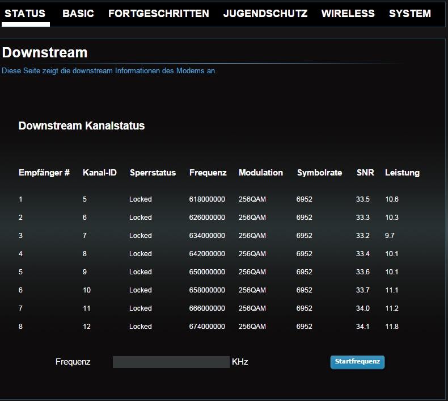The height and width of the screenshot is (401, 448).
Task: Click the Modulation column header
Action: (x=260, y=173)
